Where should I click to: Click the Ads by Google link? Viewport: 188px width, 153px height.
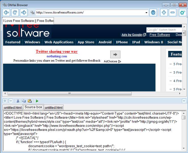(132, 35)
